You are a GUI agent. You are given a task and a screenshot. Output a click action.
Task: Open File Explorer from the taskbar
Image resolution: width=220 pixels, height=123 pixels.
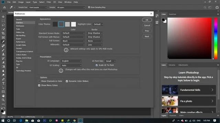click(x=27, y=121)
